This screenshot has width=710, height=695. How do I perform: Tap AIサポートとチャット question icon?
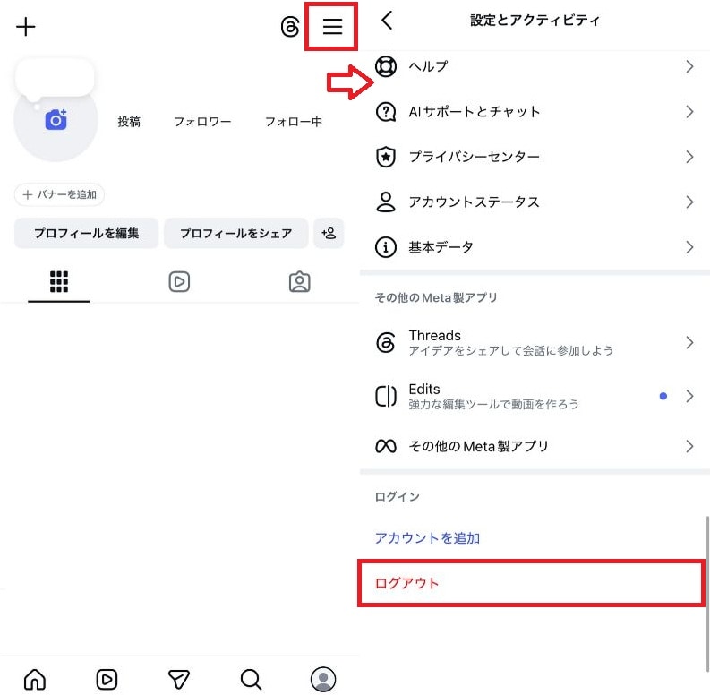click(386, 111)
